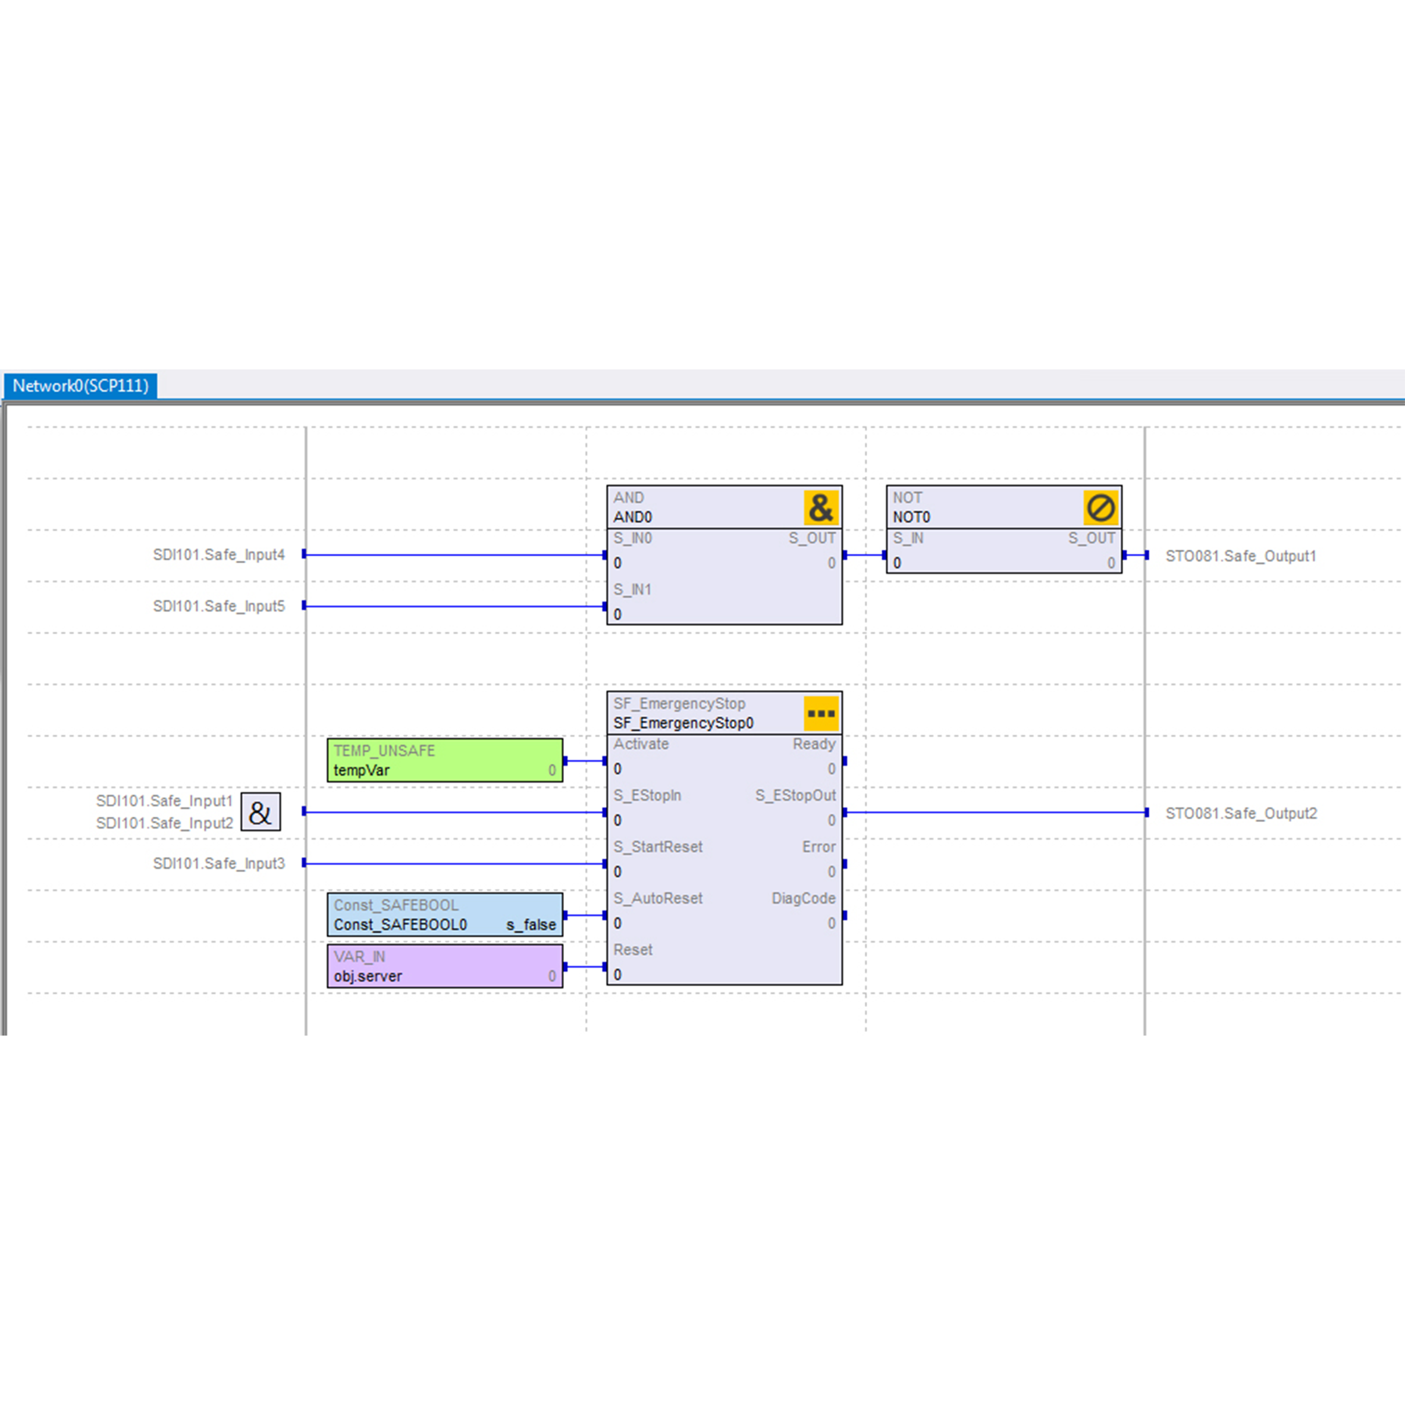Select the SDI101.Safe_Input2 input label
The width and height of the screenshot is (1405, 1405).
coord(164,823)
